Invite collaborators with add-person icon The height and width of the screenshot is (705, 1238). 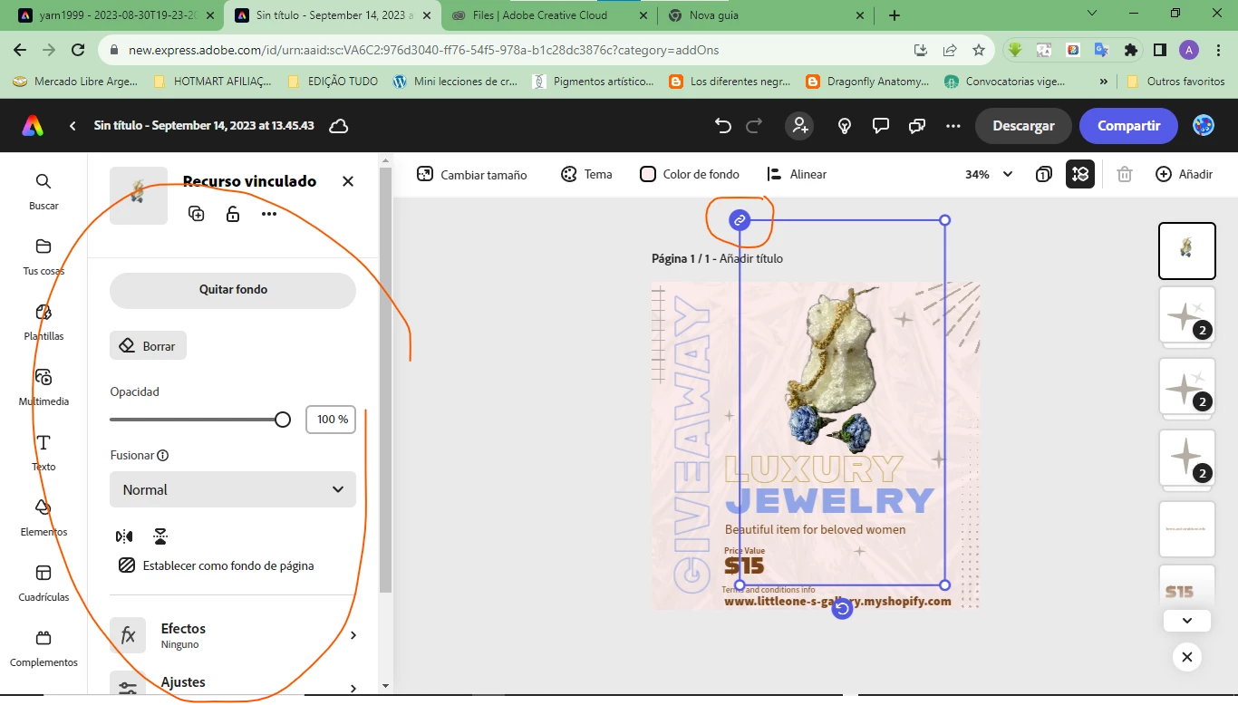click(799, 126)
